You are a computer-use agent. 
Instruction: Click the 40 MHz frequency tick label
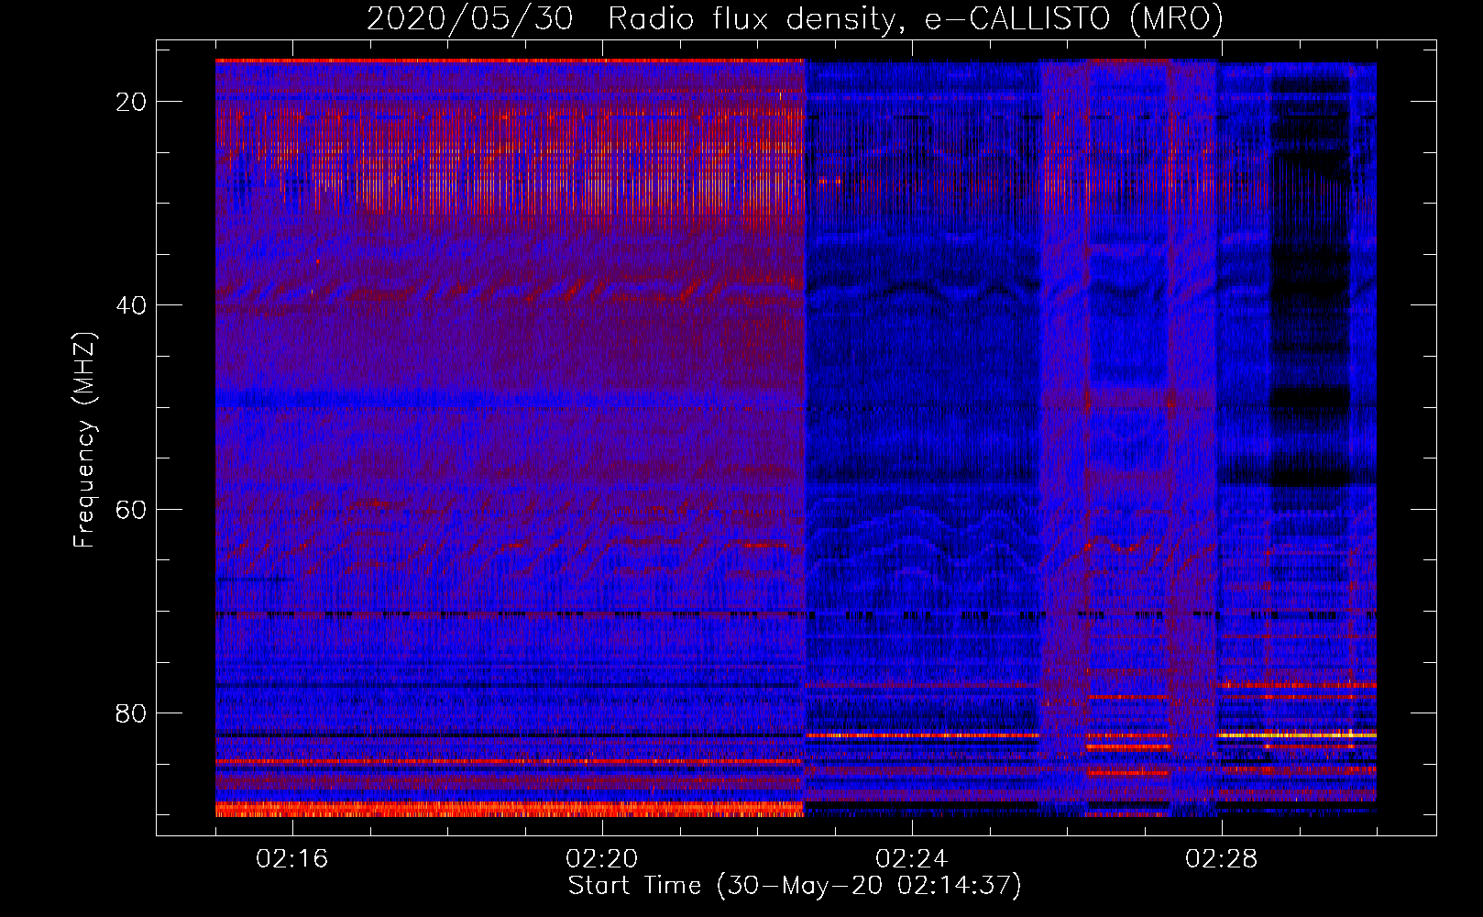tap(132, 305)
